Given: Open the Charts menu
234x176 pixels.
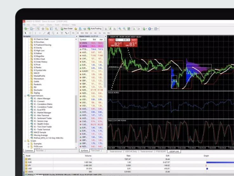Looking at the screenshot, I should [49, 25].
